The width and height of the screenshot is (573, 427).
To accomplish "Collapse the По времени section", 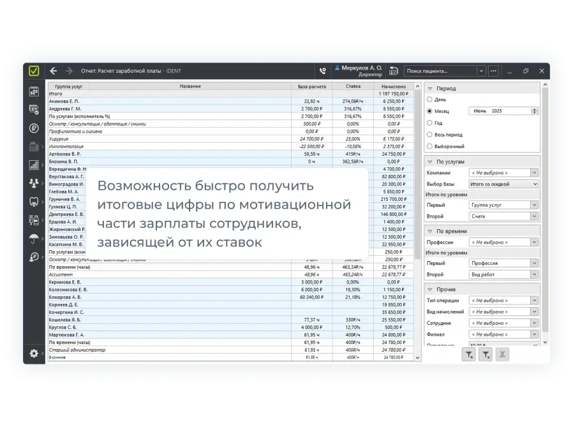I will click(x=430, y=231).
